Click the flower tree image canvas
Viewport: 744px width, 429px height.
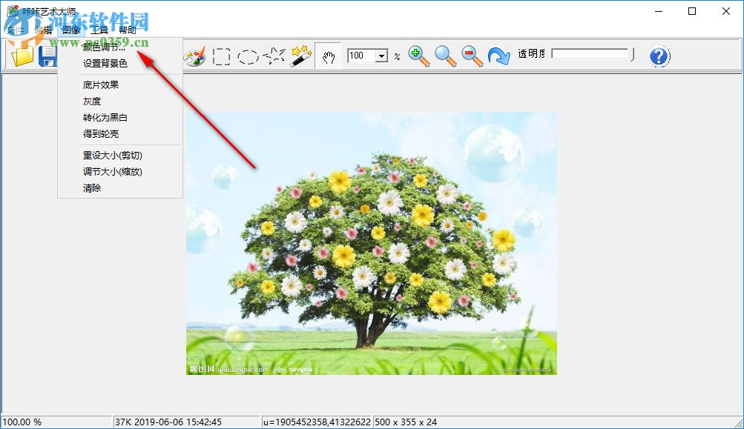click(372, 243)
